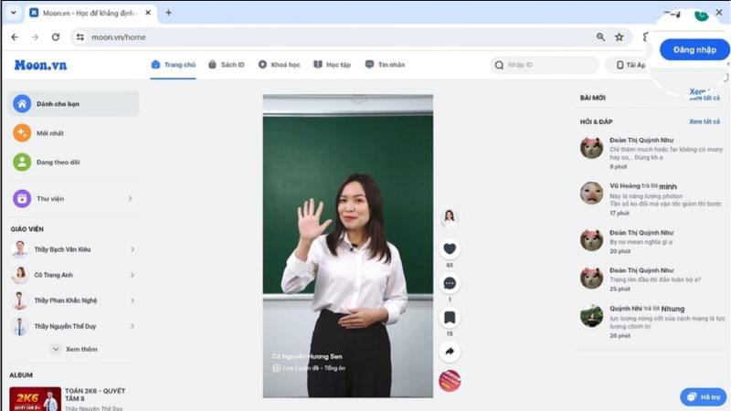This screenshot has width=731, height=411.
Task: Open video comments bubble icon
Action: pyautogui.click(x=450, y=283)
